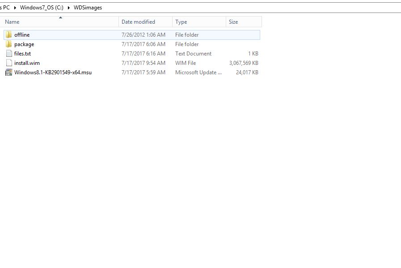Click the Microsoft Update type cell
Image resolution: width=401 pixels, height=268 pixels.
[198, 72]
